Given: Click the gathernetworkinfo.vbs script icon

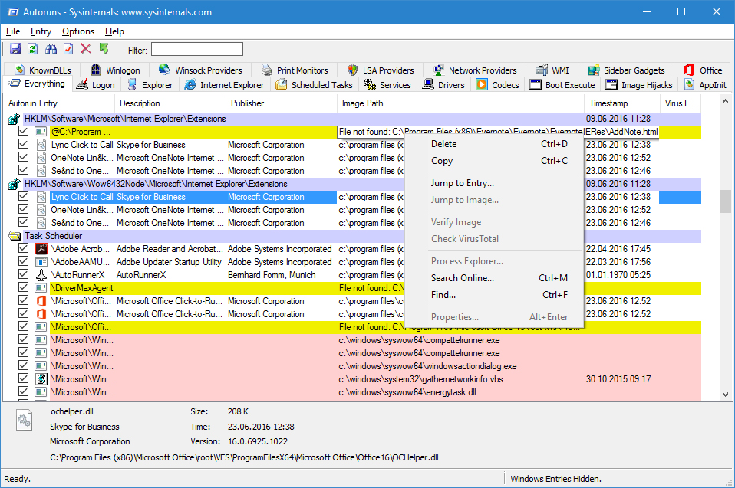Looking at the screenshot, I should tap(41, 379).
